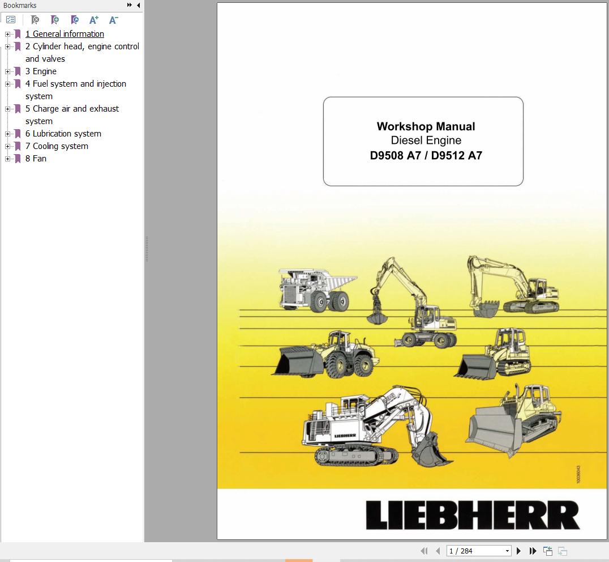Open the page number dropdown arrow

507,551
